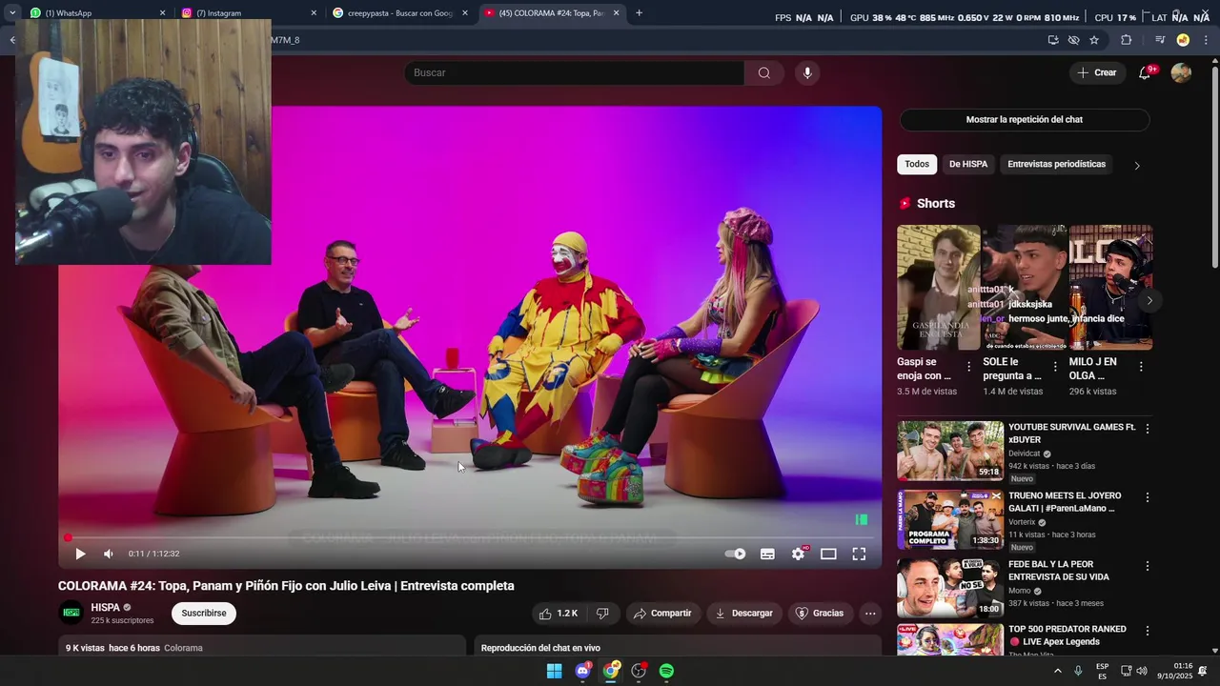Screen dimensions: 1220x686
Task: Focus the Buscar search field
Action: 574,73
